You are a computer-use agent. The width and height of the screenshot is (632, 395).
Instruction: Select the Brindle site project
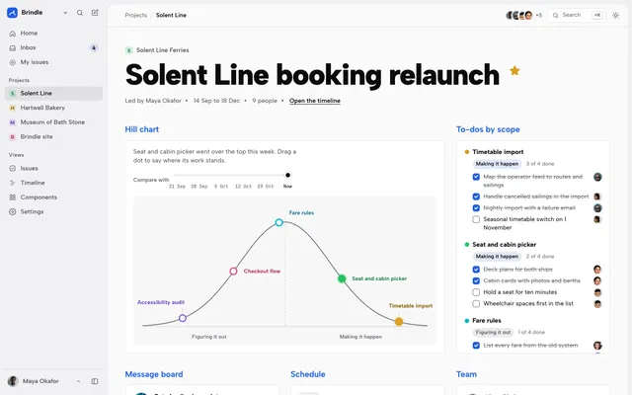click(53, 136)
